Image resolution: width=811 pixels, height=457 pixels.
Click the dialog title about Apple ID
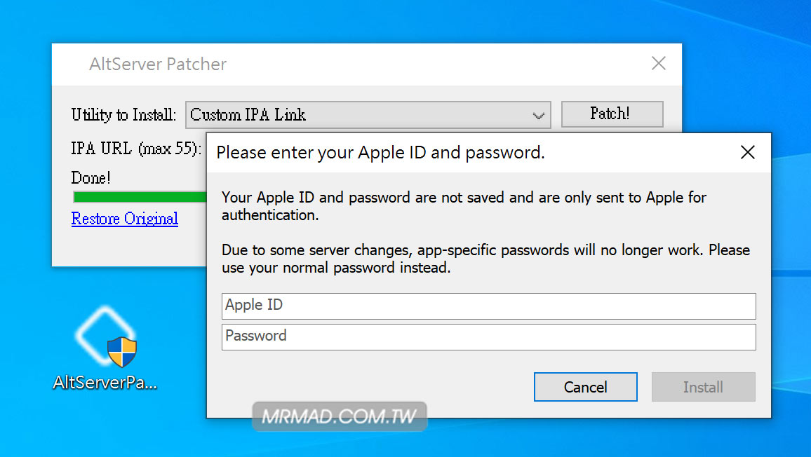[x=380, y=153]
